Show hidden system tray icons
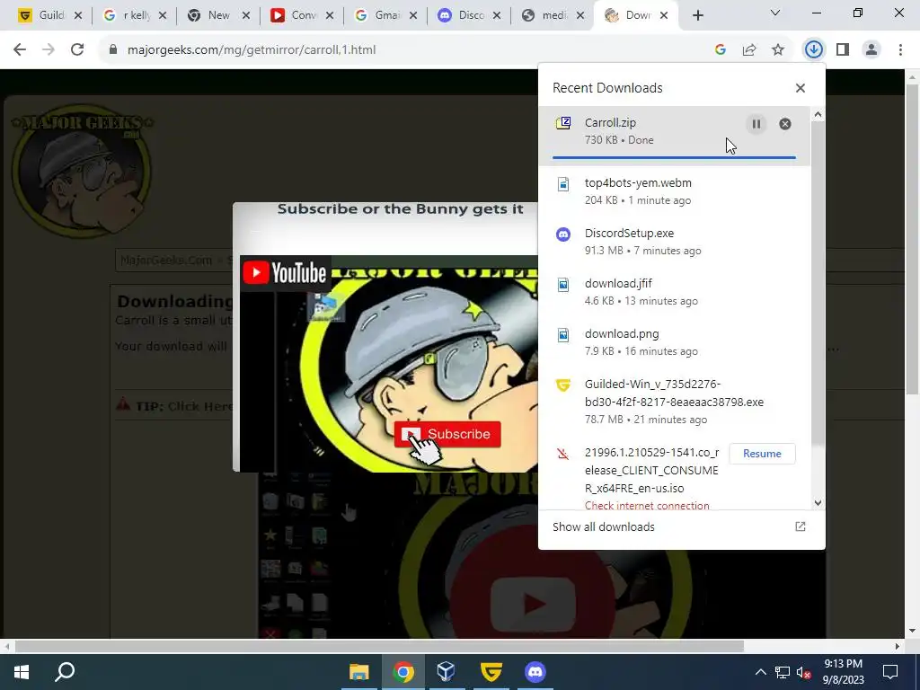920x690 pixels. 760,672
